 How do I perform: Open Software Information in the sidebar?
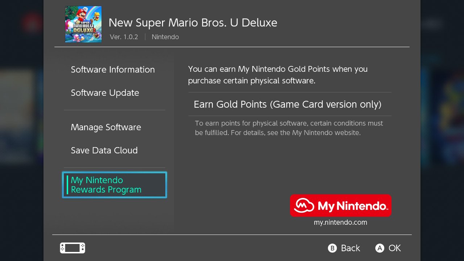(113, 70)
